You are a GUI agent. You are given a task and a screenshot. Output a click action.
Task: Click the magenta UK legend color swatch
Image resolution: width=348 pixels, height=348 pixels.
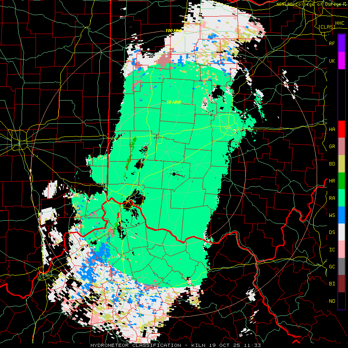(x=341, y=61)
